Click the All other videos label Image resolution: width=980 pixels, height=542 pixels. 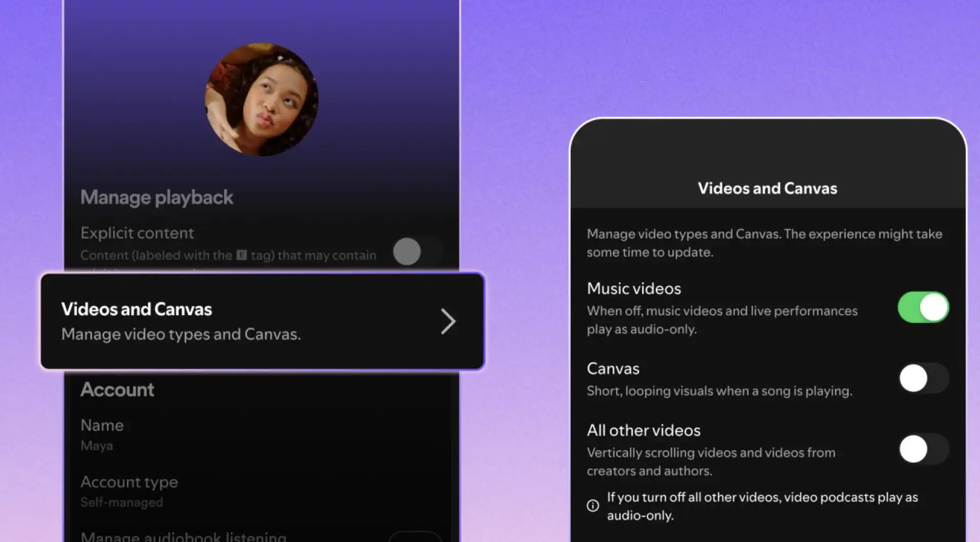tap(643, 430)
